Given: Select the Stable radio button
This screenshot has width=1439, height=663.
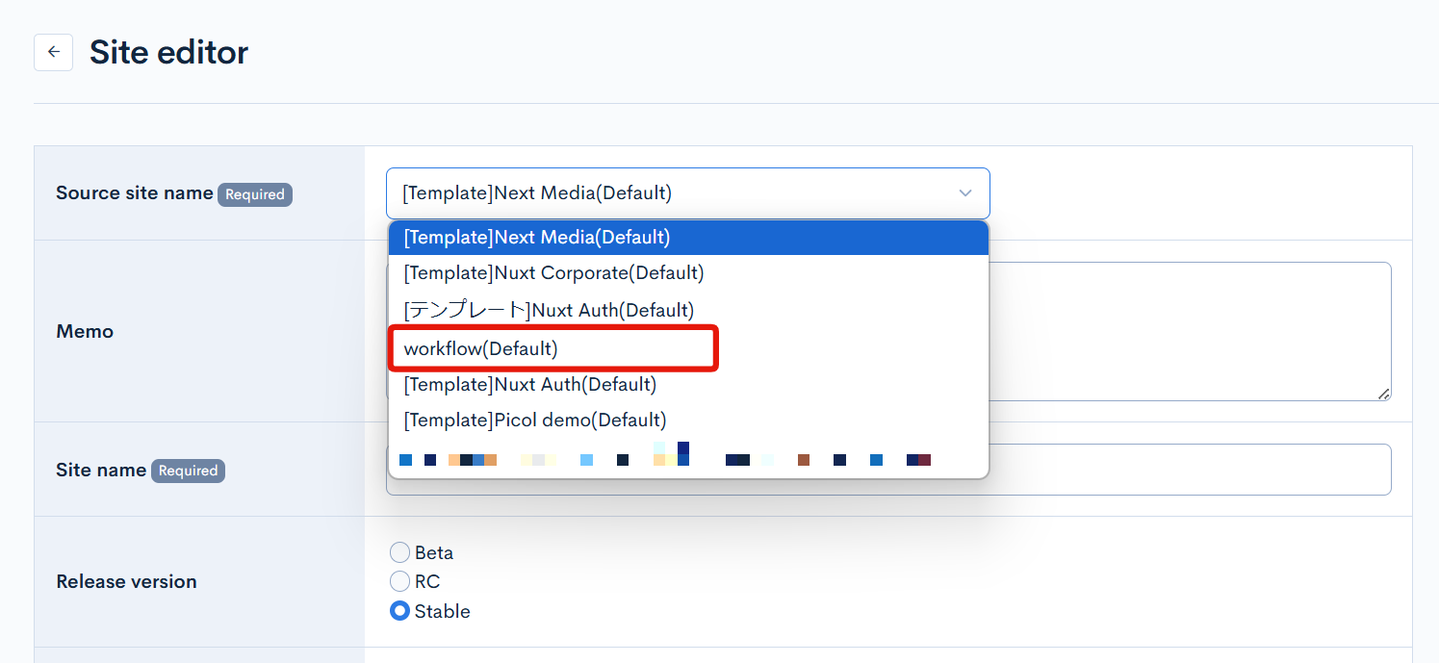Looking at the screenshot, I should coord(399,611).
